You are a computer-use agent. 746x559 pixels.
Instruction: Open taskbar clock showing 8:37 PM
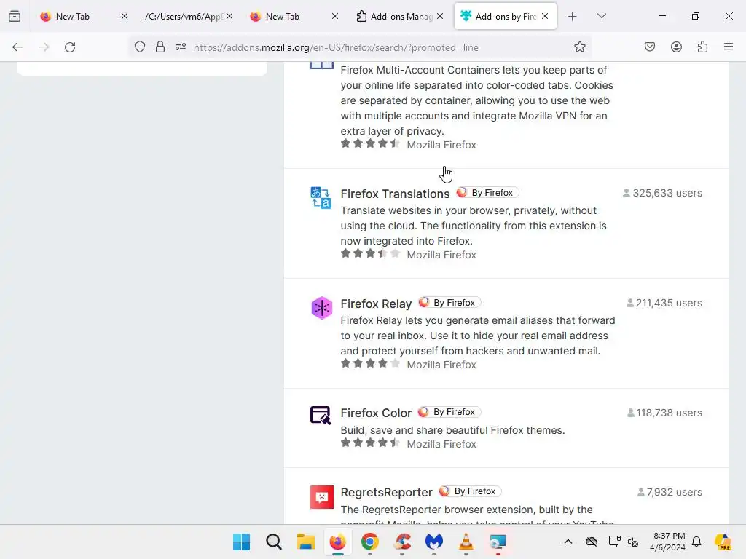(x=667, y=542)
